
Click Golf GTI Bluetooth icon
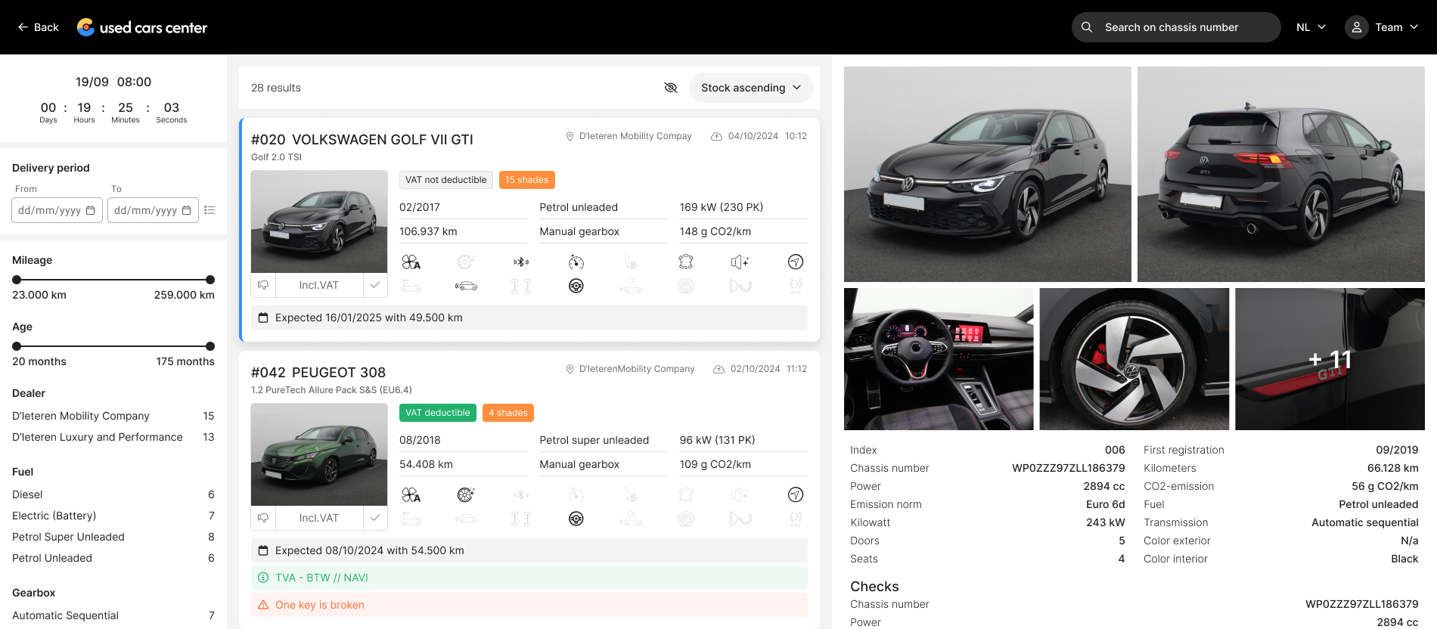[x=521, y=262]
